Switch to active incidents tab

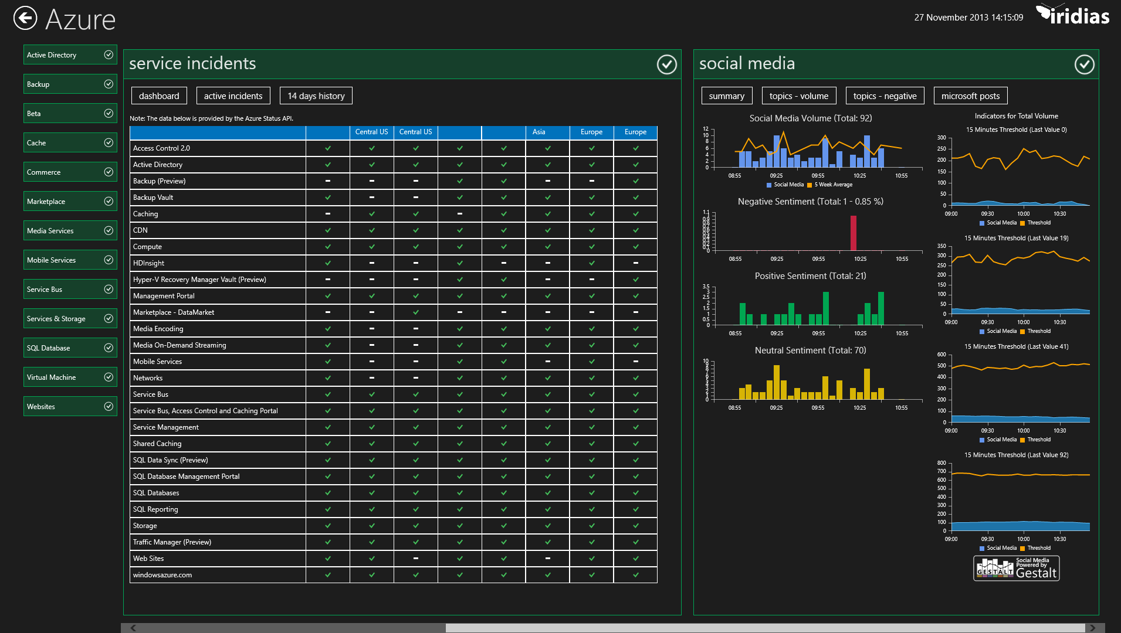(x=233, y=96)
